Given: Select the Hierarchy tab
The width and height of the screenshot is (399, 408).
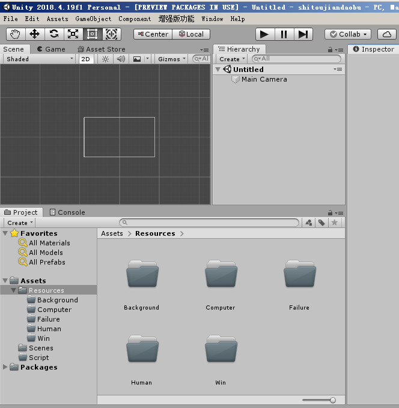Looking at the screenshot, I should 239,49.
